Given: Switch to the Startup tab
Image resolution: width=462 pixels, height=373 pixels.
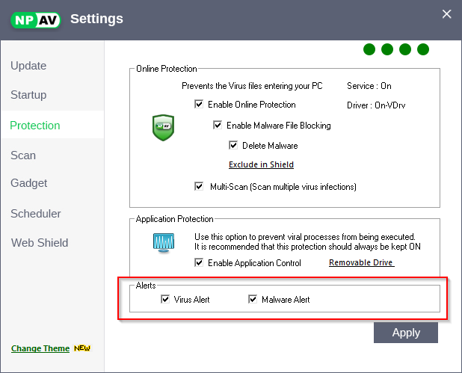Looking at the screenshot, I should click(x=28, y=95).
